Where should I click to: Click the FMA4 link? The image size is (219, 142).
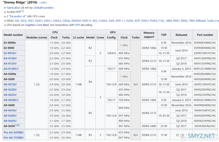(153, 21)
